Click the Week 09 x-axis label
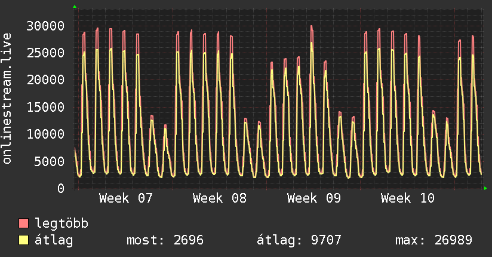 [314, 198]
